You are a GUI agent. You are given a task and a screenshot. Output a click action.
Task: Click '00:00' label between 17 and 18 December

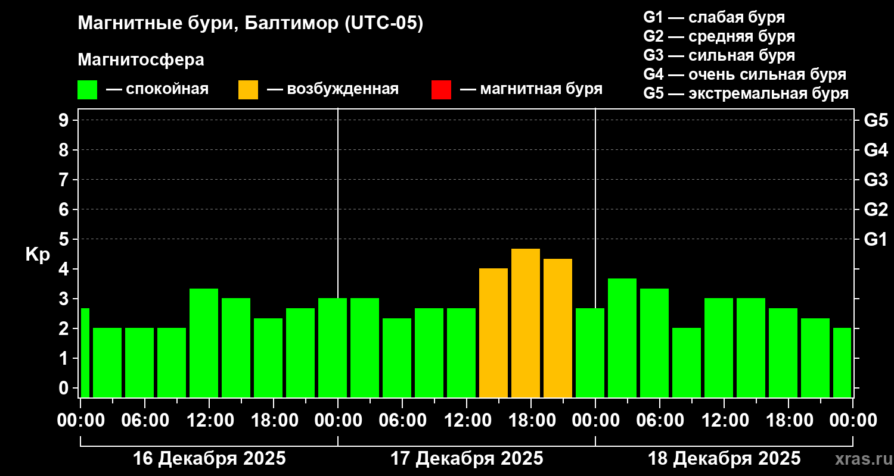[595, 421]
